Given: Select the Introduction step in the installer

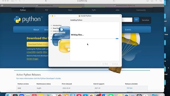Looking at the screenshot, I should 57,25.
